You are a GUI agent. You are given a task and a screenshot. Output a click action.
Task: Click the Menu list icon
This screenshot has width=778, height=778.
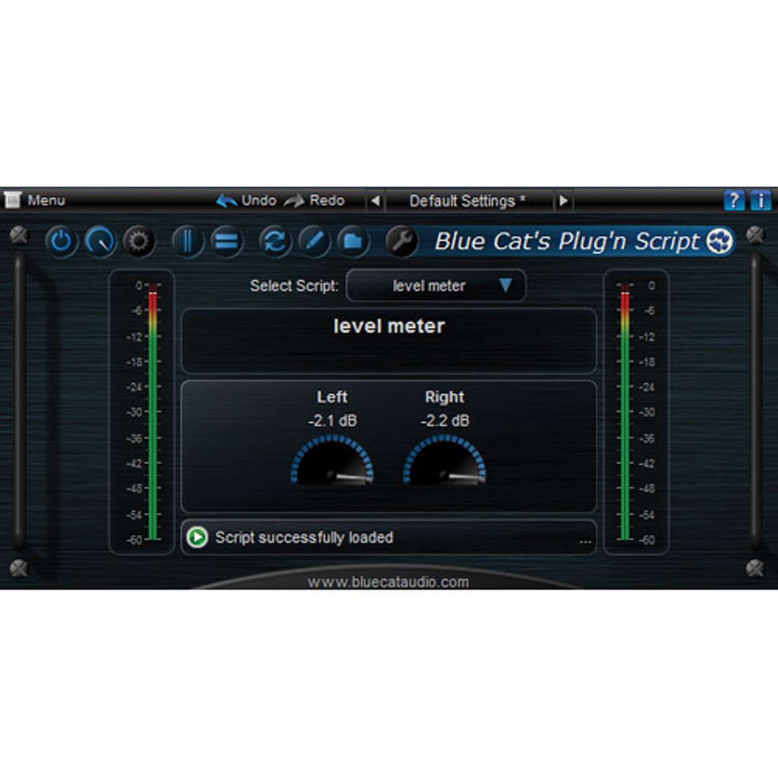(12, 200)
